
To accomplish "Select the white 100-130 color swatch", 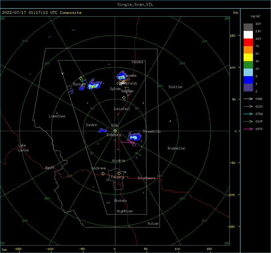I will tap(248, 35).
